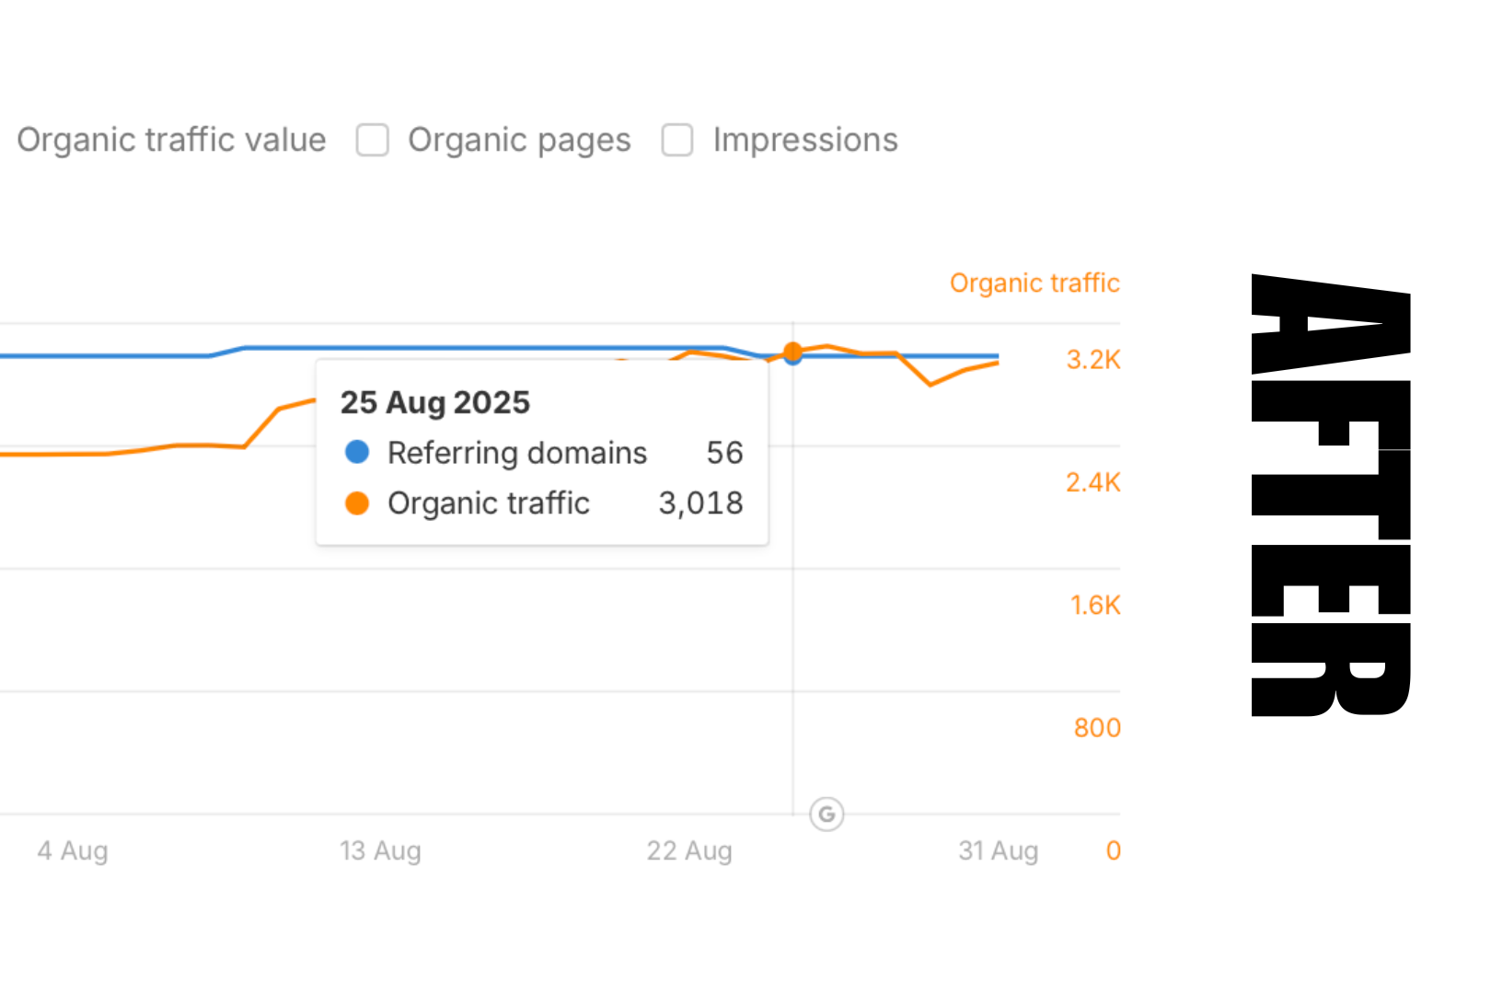1491x994 pixels.
Task: Click the Organic traffic value label
Action: click(171, 140)
